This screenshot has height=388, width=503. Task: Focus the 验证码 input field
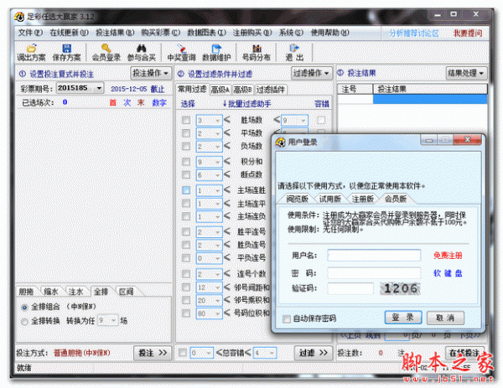[x=350, y=288]
